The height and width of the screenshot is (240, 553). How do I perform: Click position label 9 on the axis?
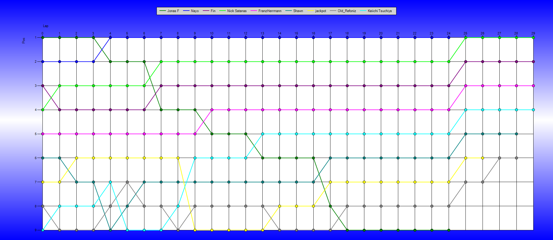(x=36, y=230)
